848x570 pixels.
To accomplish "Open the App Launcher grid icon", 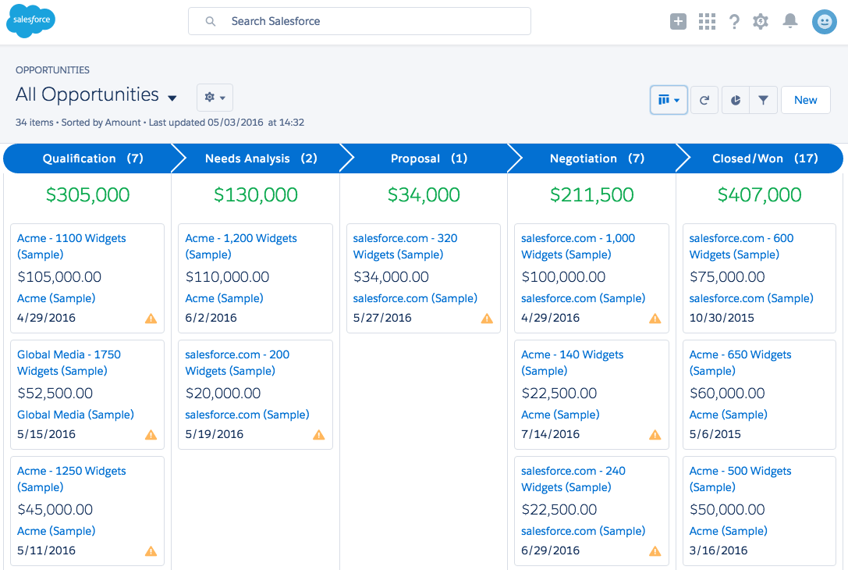I will tap(707, 21).
